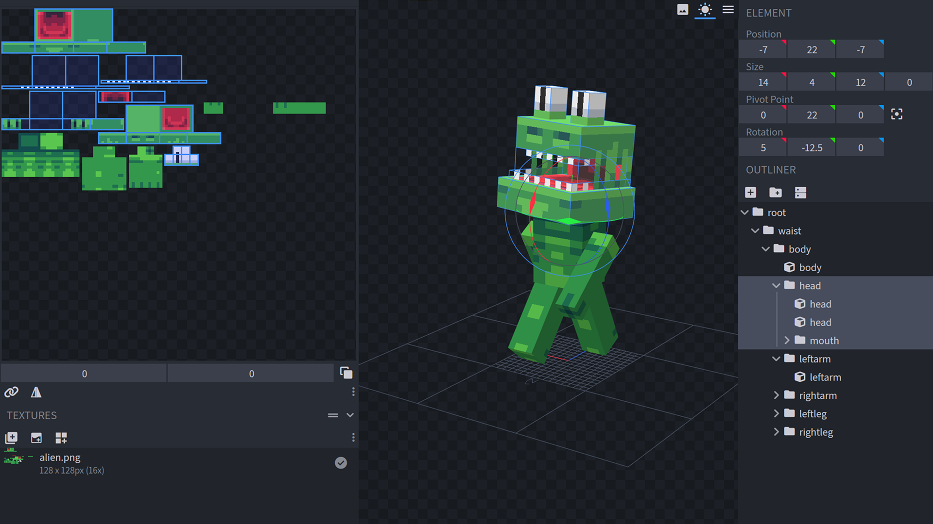Click the Rotation Z field
Screen dimensions: 933x524
click(860, 147)
